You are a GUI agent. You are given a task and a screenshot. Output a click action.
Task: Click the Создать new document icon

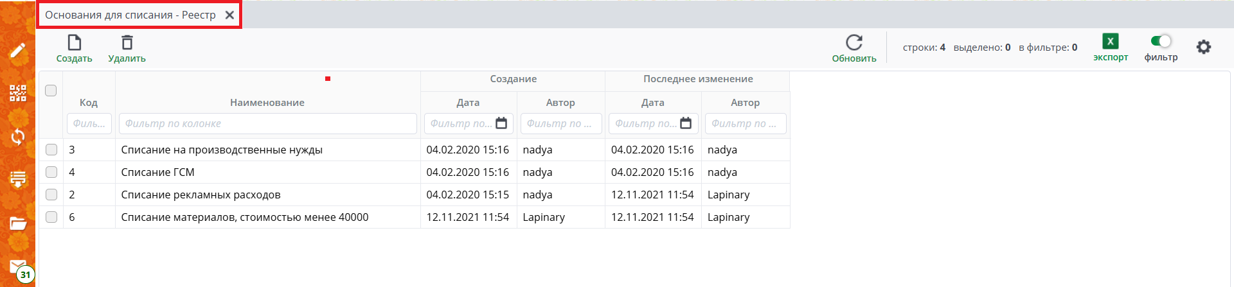(75, 43)
